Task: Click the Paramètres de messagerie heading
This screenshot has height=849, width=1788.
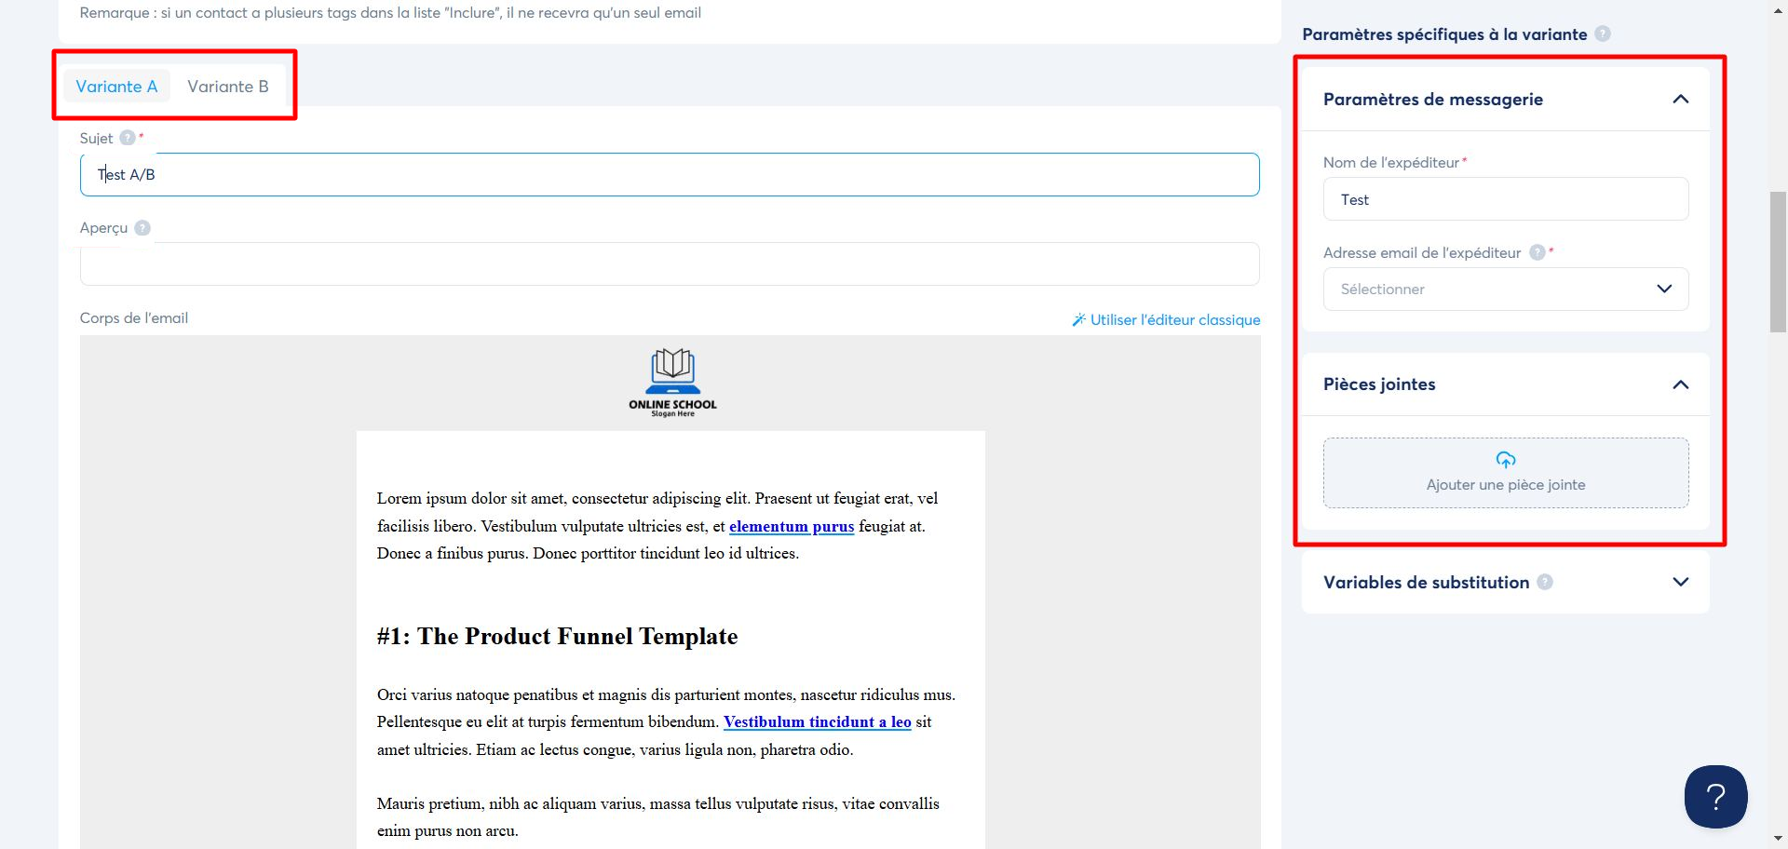Action: click(x=1432, y=100)
